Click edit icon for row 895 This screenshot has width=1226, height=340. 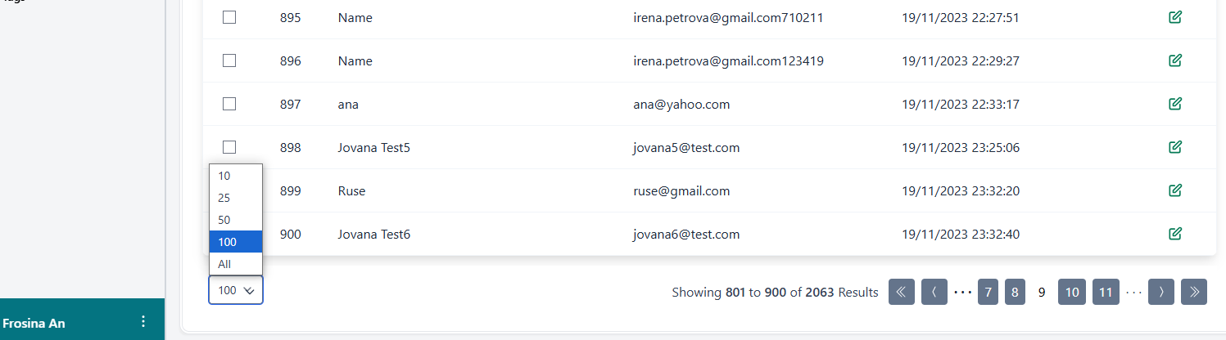[x=1175, y=17]
